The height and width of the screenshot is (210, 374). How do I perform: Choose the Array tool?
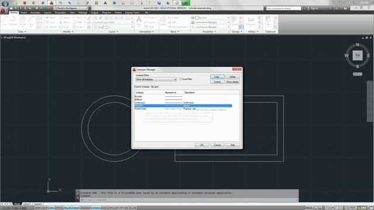pyautogui.click(x=78, y=27)
